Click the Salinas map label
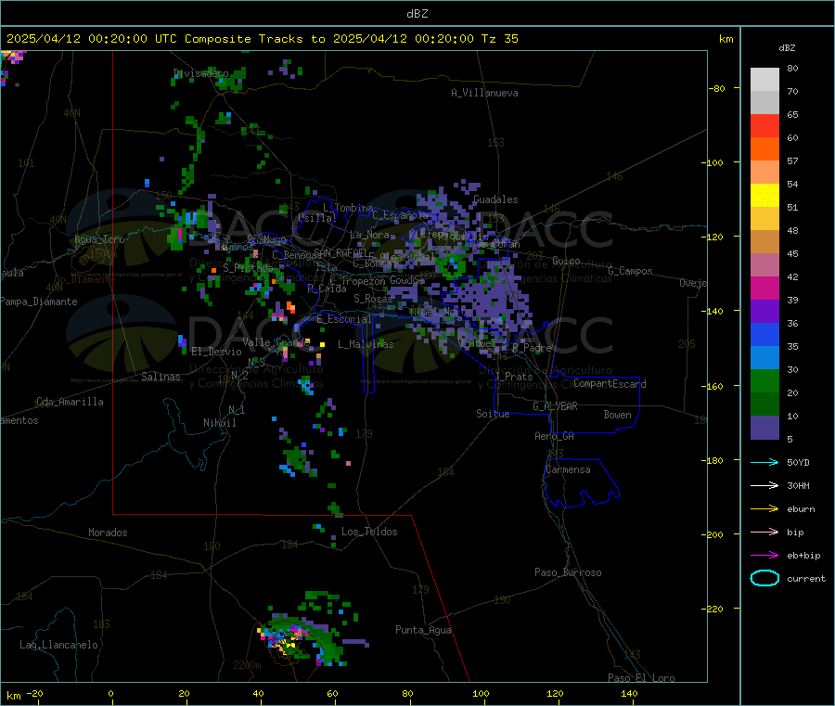The height and width of the screenshot is (706, 835). [161, 377]
